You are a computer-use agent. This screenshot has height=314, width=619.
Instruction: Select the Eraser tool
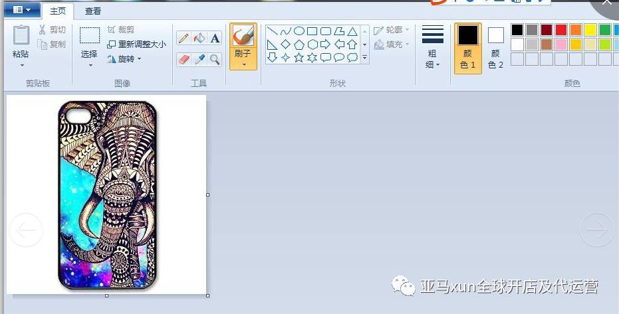[184, 60]
